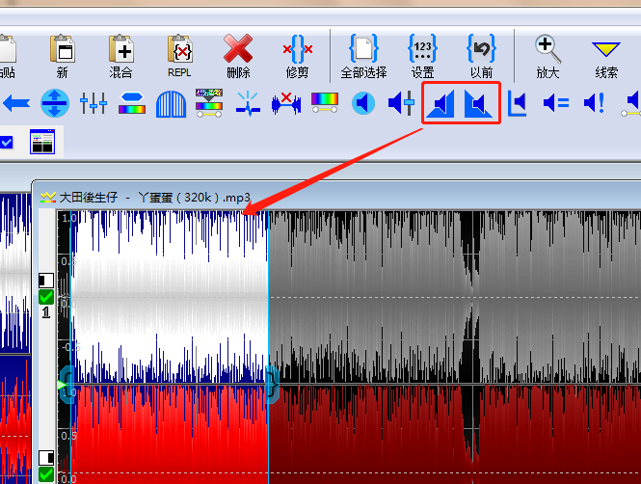Click the 线索 (Cue) yellow triangle button
641x484 pixels.
click(x=606, y=55)
